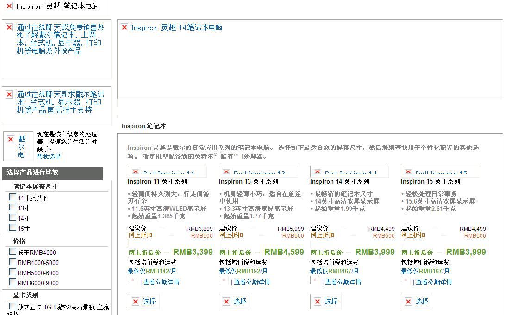Viewport: 512px width, 315px height.
Task: Click broken image icon next to 售后技术支持 link
Action: pos(9,94)
